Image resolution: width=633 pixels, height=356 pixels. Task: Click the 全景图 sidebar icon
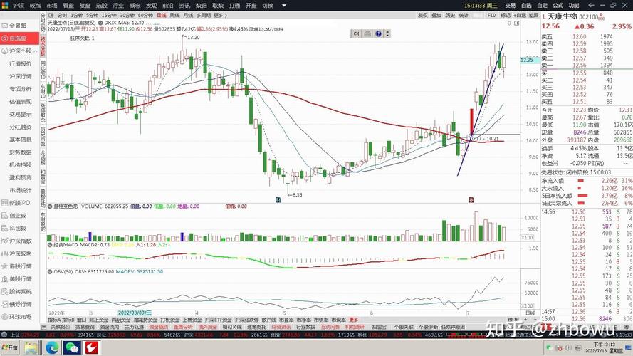click(x=5, y=26)
